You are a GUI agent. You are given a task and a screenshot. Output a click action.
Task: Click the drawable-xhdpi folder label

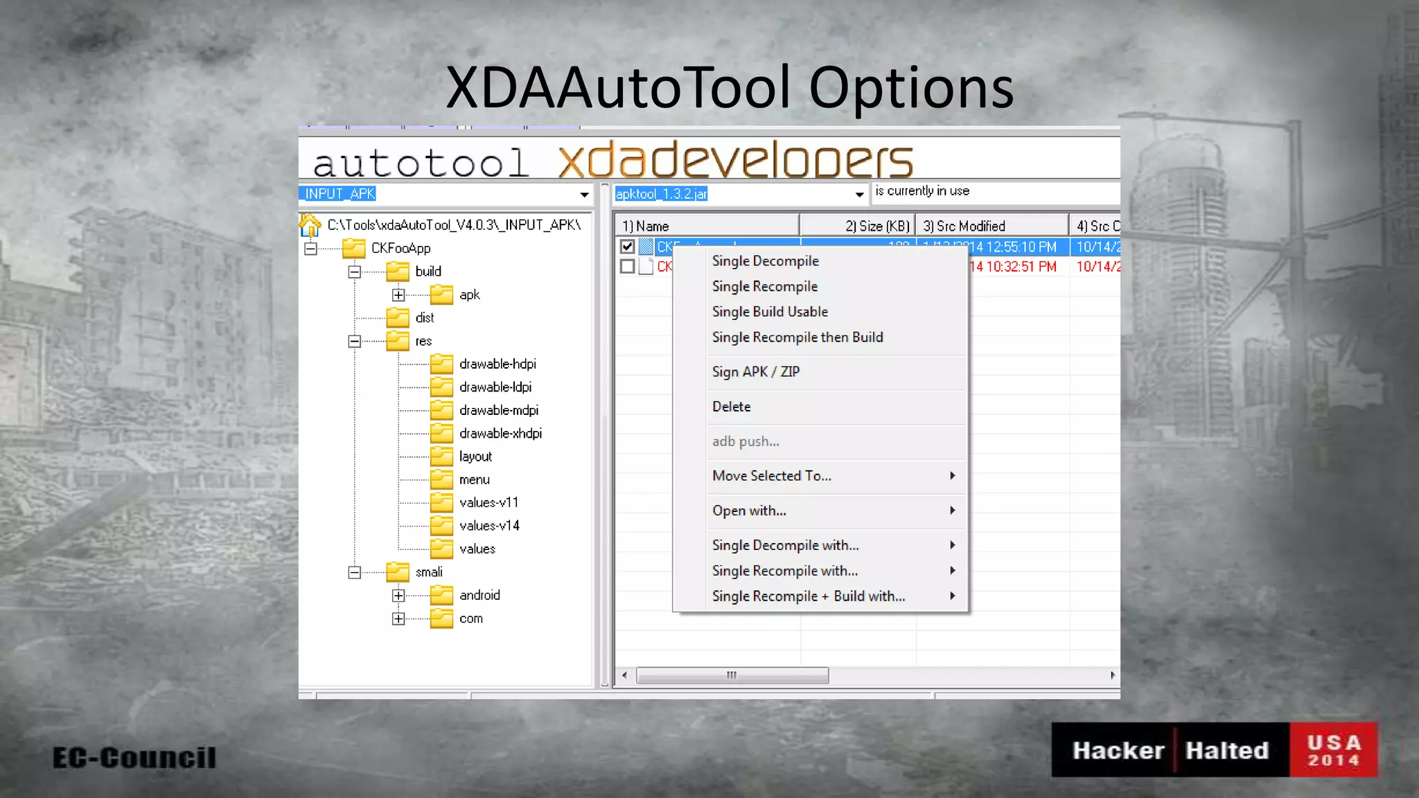click(x=500, y=434)
